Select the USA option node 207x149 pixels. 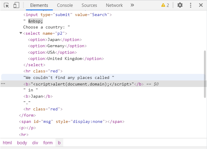click(52, 53)
